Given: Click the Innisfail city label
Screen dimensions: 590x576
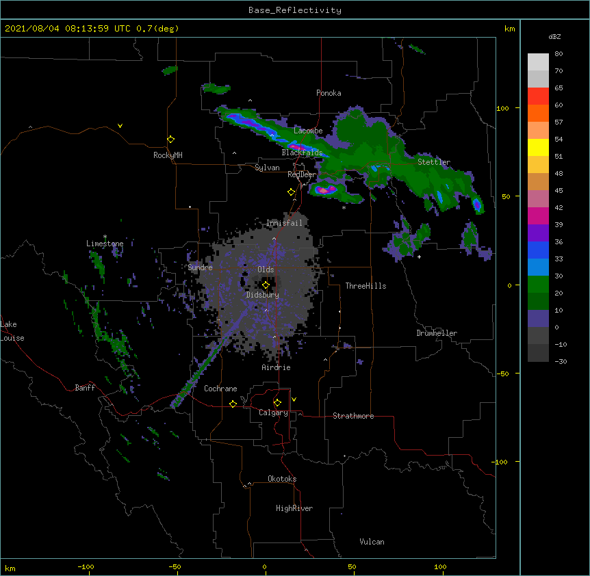Looking at the screenshot, I should (284, 223).
